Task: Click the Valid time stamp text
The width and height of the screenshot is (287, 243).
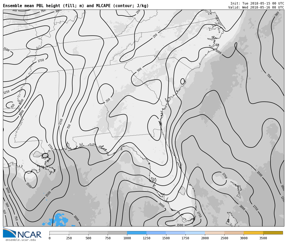Action: coord(256,7)
